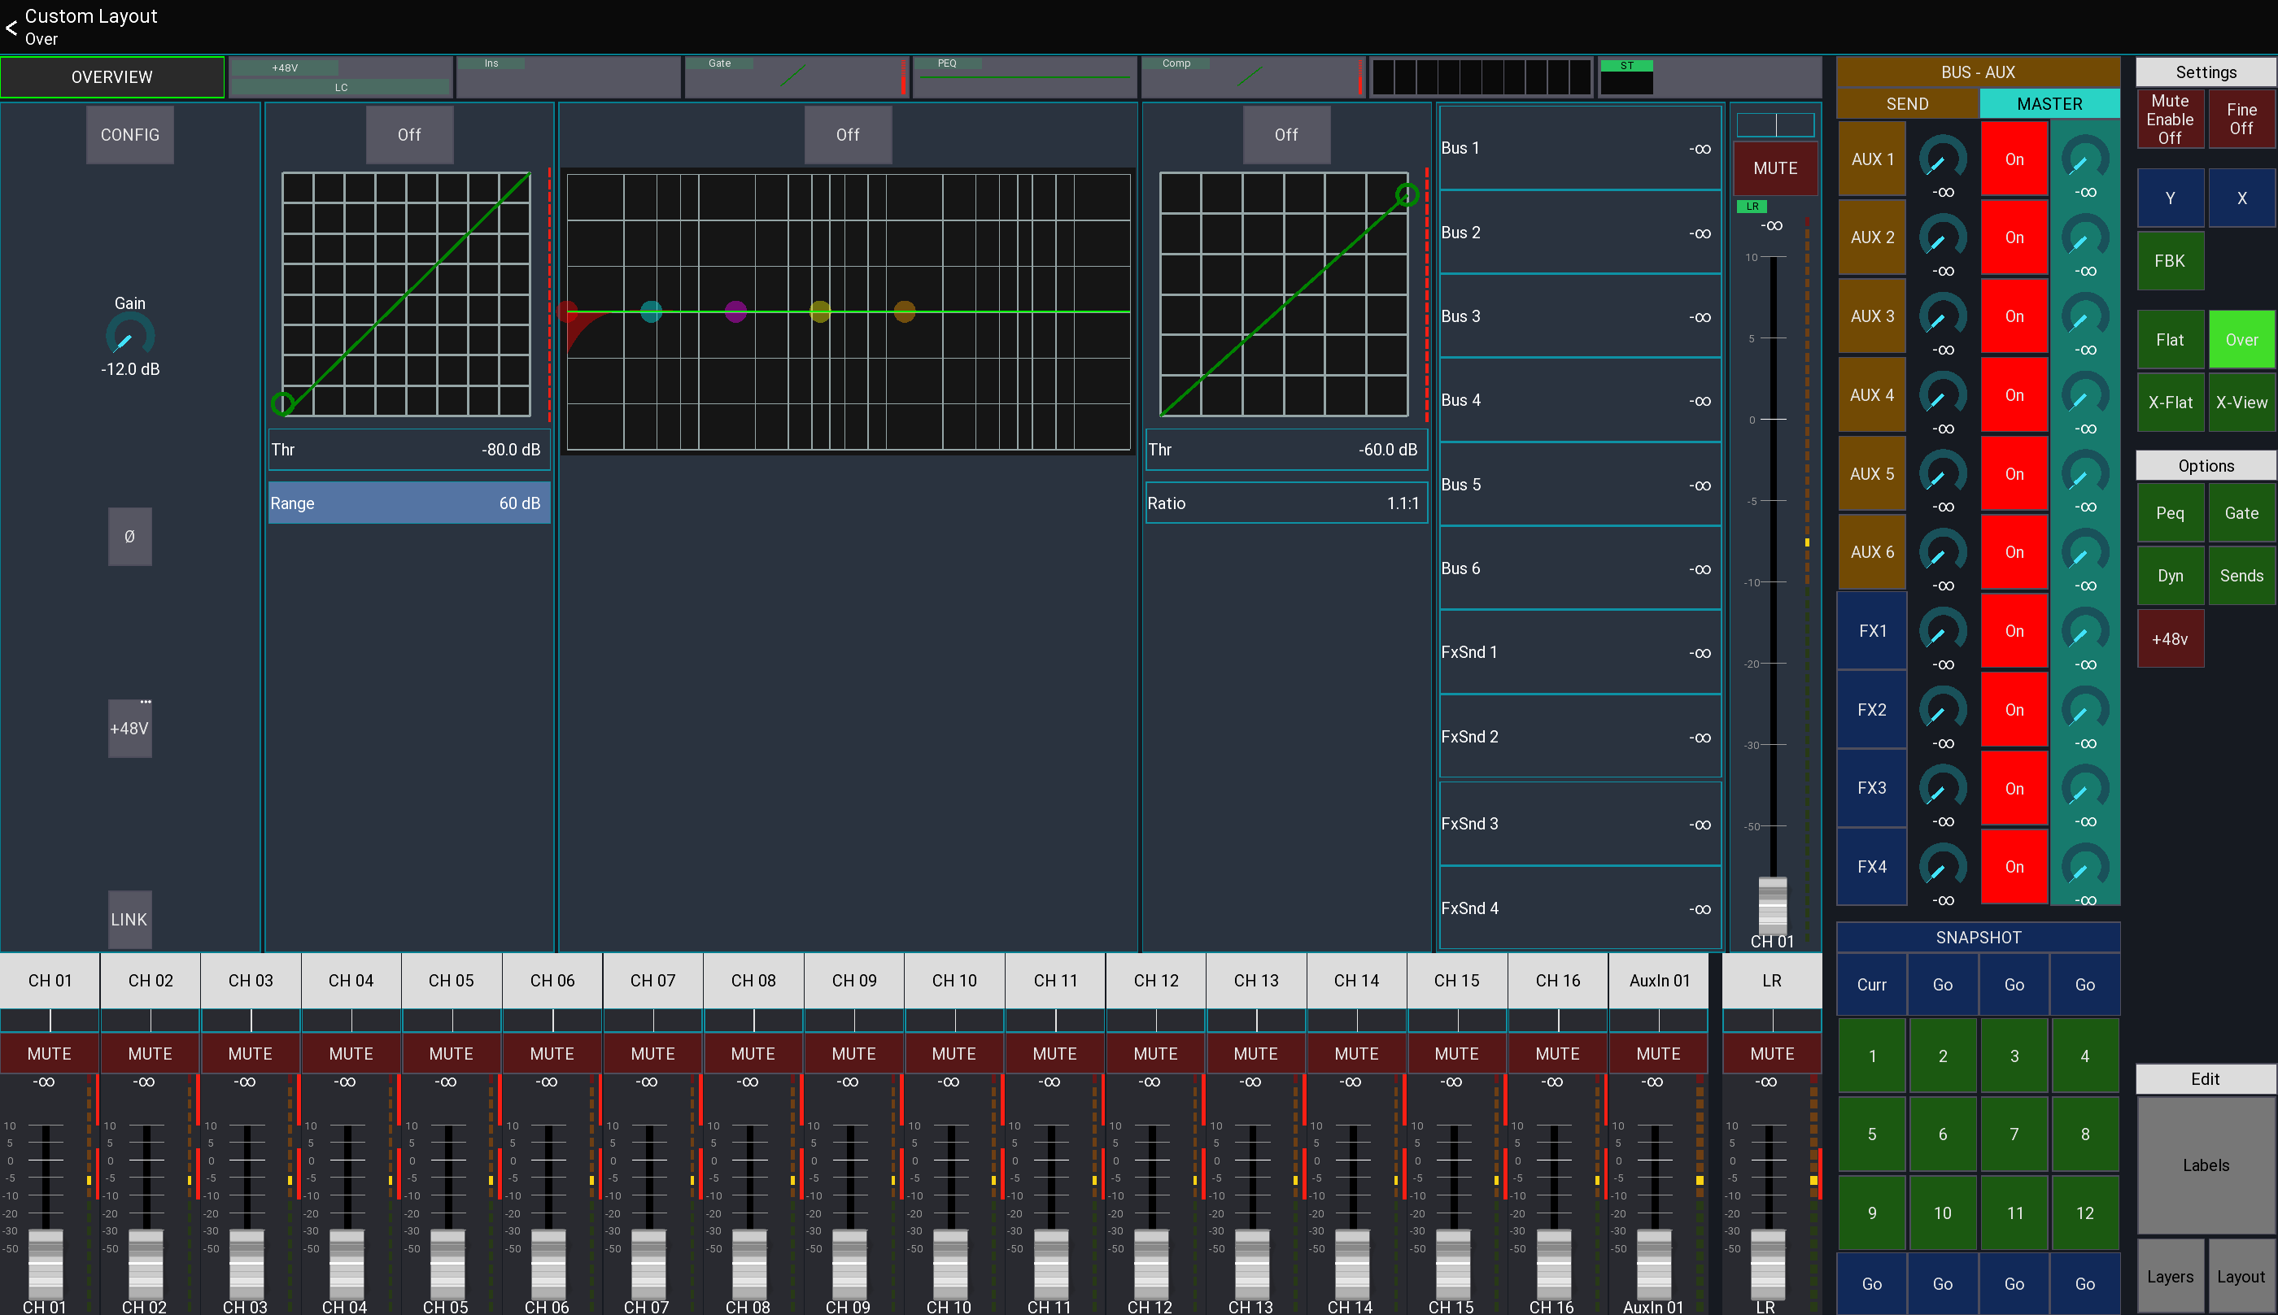Image resolution: width=2278 pixels, height=1315 pixels.
Task: Open the Peq option in Options panel
Action: (2171, 512)
